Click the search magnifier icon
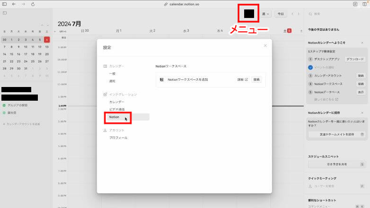The image size is (370, 208). pyautogui.click(x=310, y=14)
